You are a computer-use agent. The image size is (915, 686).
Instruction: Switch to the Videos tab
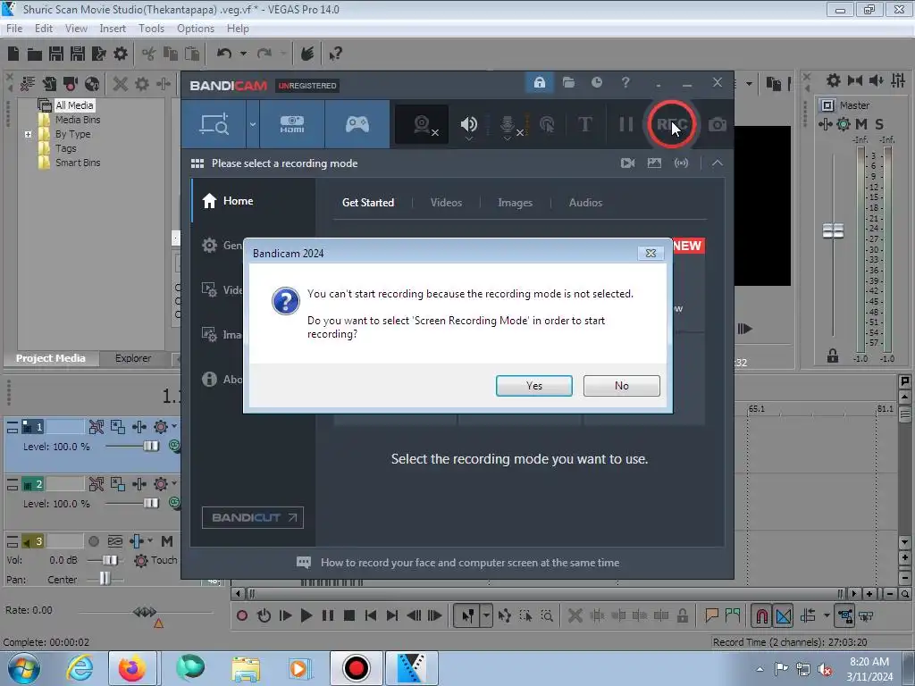pyautogui.click(x=447, y=203)
